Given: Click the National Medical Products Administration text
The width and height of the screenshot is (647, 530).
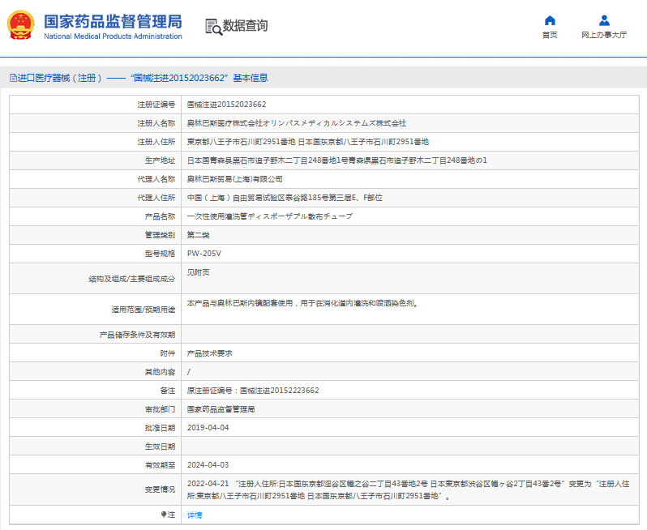Looking at the screenshot, I should coord(113,36).
